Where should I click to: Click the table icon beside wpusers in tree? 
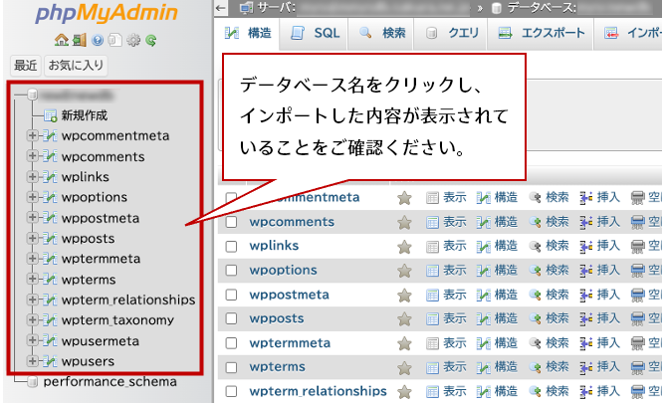(50, 361)
